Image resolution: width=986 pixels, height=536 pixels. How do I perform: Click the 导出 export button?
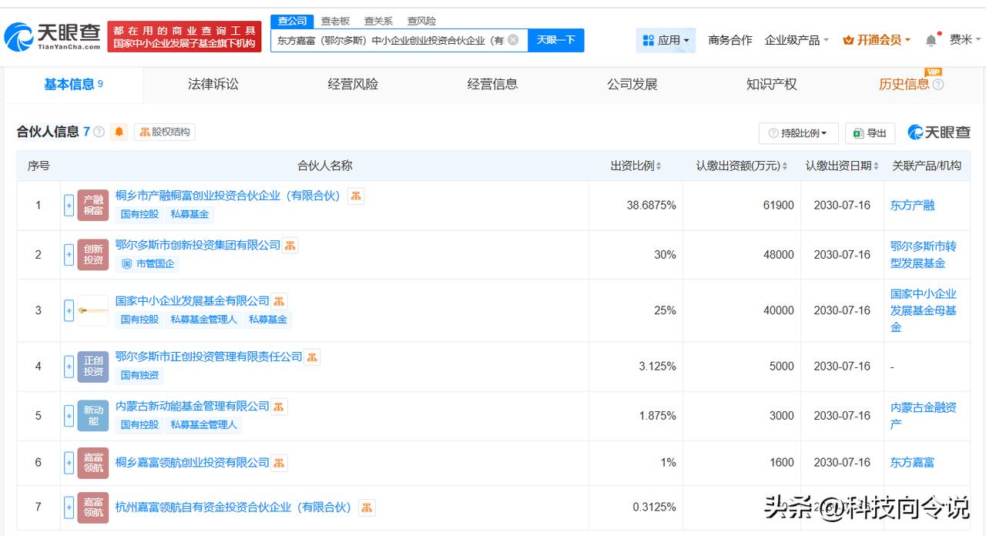pyautogui.click(x=870, y=133)
